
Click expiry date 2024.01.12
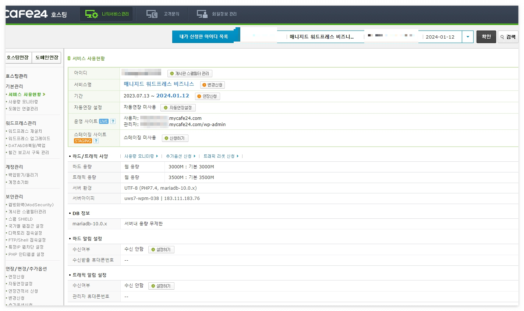tap(173, 96)
